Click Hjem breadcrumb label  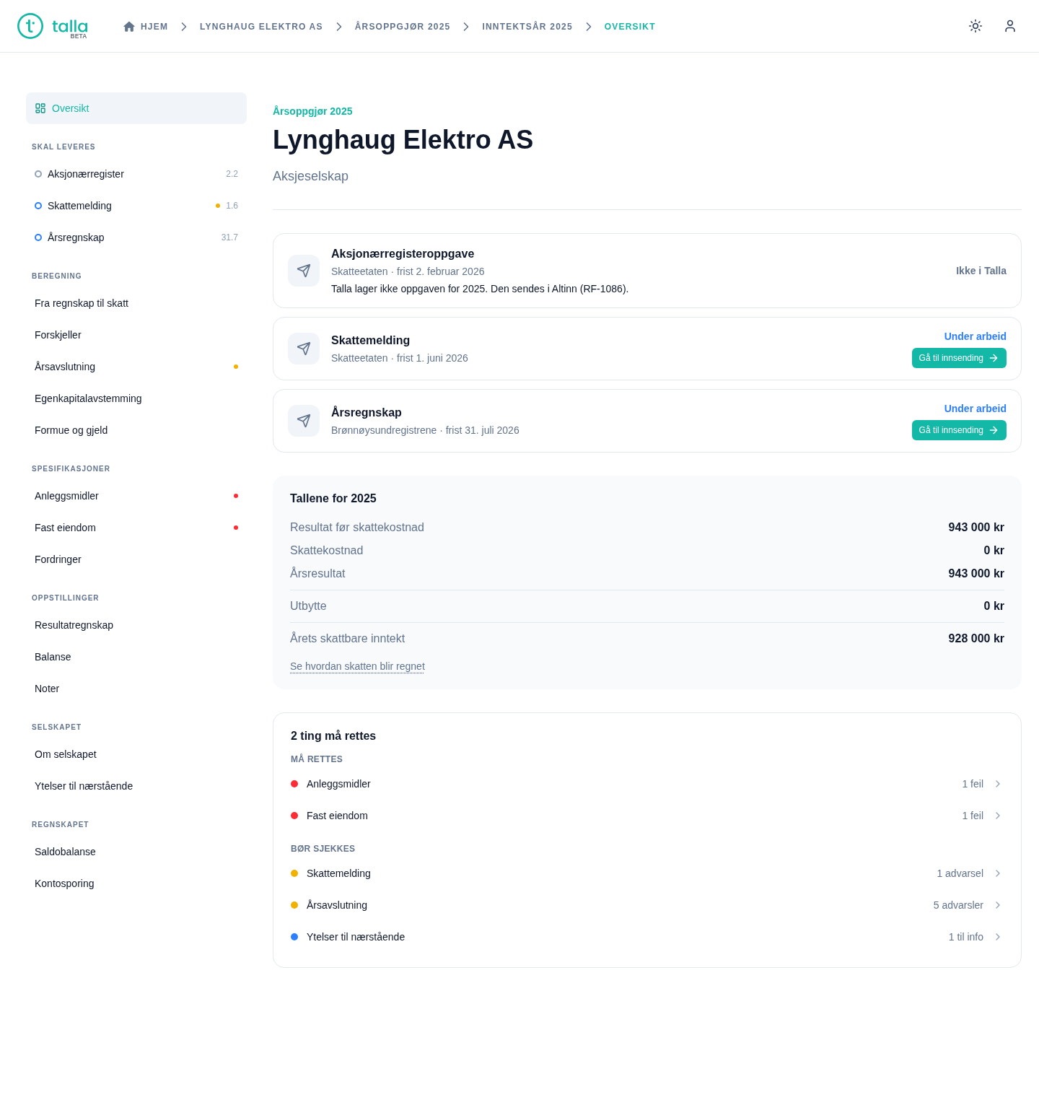click(x=154, y=27)
